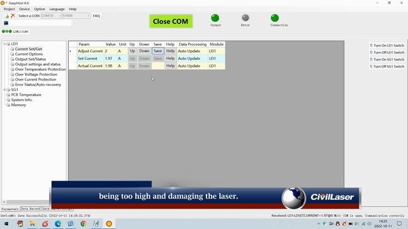This screenshot has width=408, height=229.
Task: Open the COM port dropdown
Action: coord(59,16)
